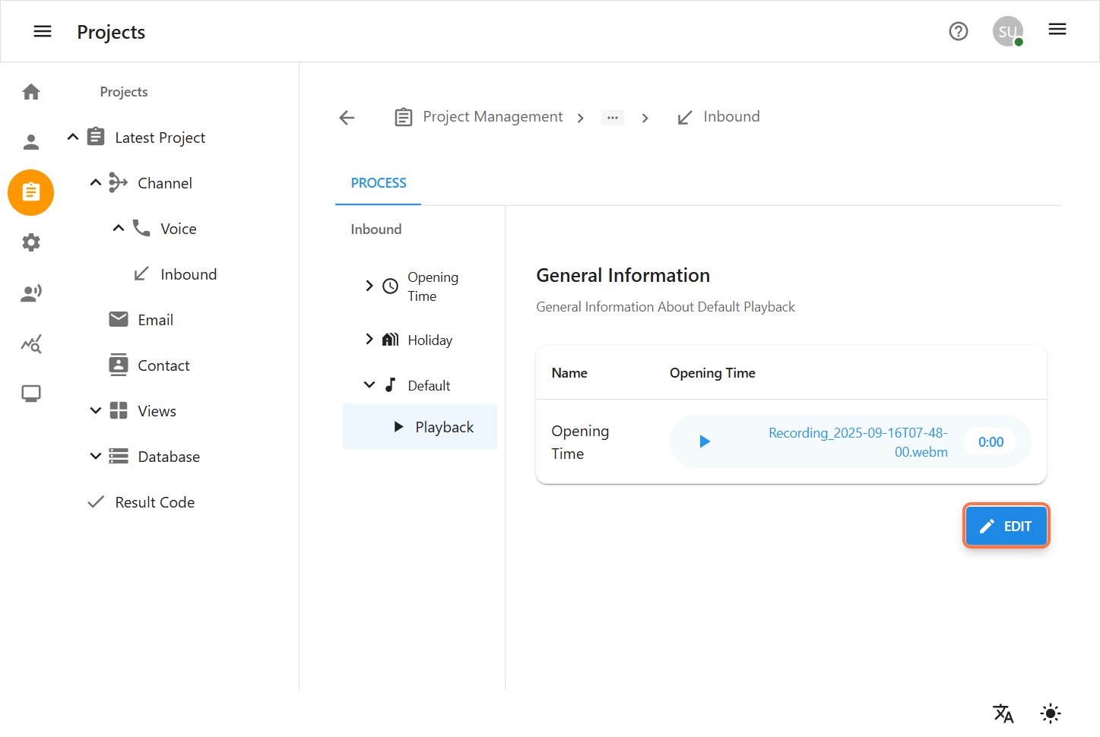Click the user profile sidebar icon
1100x737 pixels.
[x=31, y=142]
